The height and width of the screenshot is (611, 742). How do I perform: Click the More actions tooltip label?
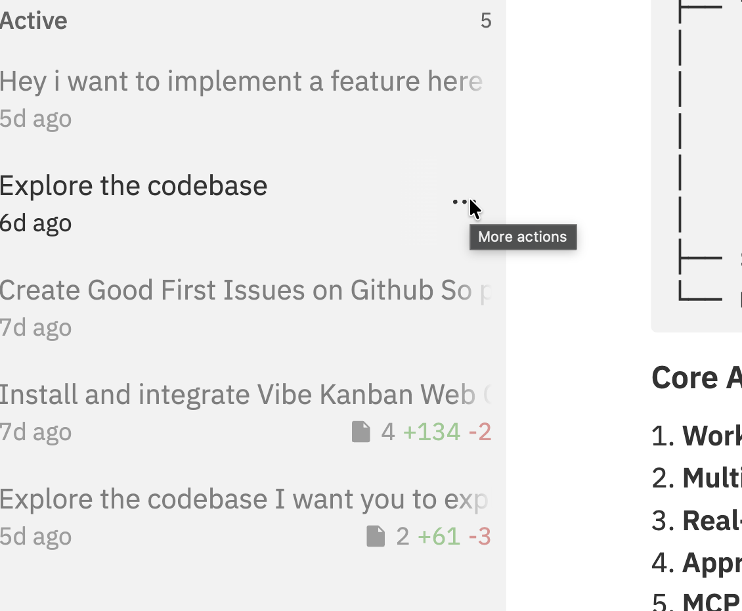pyautogui.click(x=523, y=237)
